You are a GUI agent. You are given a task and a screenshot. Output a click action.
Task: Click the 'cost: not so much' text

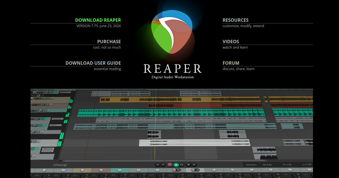(x=107, y=47)
